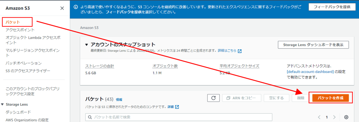Click the 平均オブジェクトサイズ metric label

click(239, 66)
